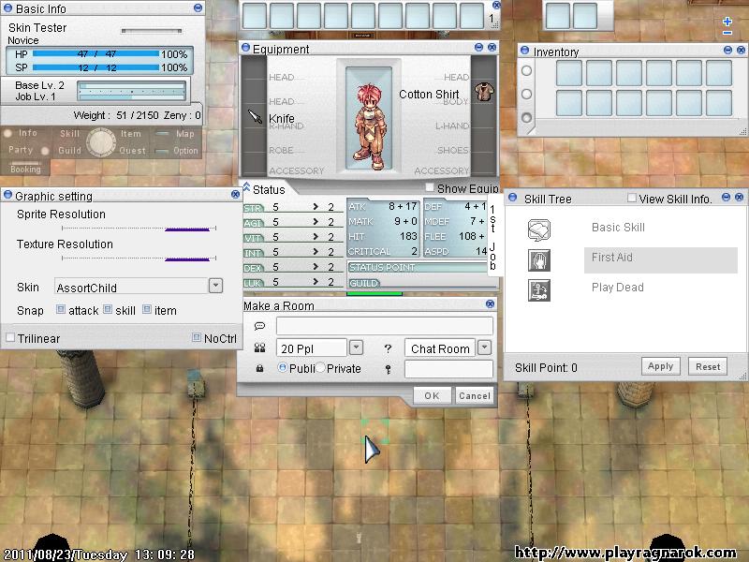Click the question mark room type icon
The image size is (749, 562).
tap(388, 348)
